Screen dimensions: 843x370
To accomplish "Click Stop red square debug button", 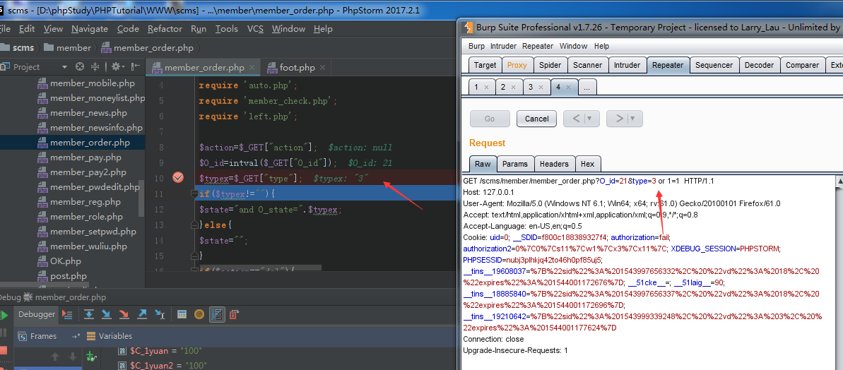I will [4, 351].
